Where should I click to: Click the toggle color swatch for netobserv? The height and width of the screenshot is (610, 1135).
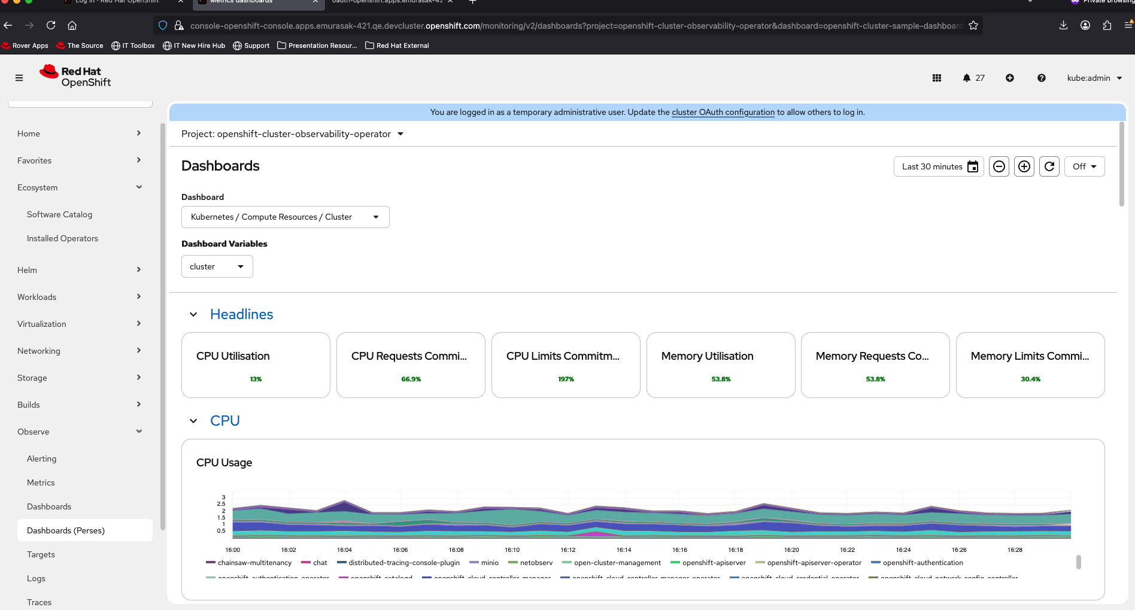point(512,563)
